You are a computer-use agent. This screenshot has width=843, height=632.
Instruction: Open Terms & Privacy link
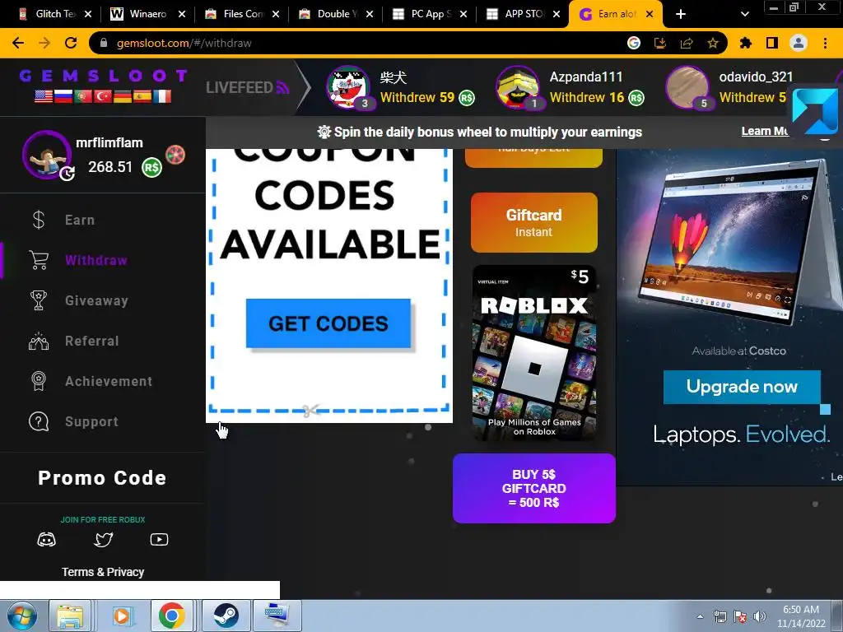[103, 572]
